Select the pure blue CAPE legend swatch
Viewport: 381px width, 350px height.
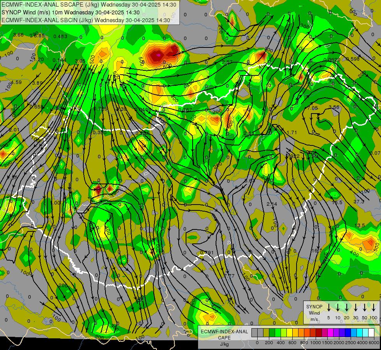(348, 333)
